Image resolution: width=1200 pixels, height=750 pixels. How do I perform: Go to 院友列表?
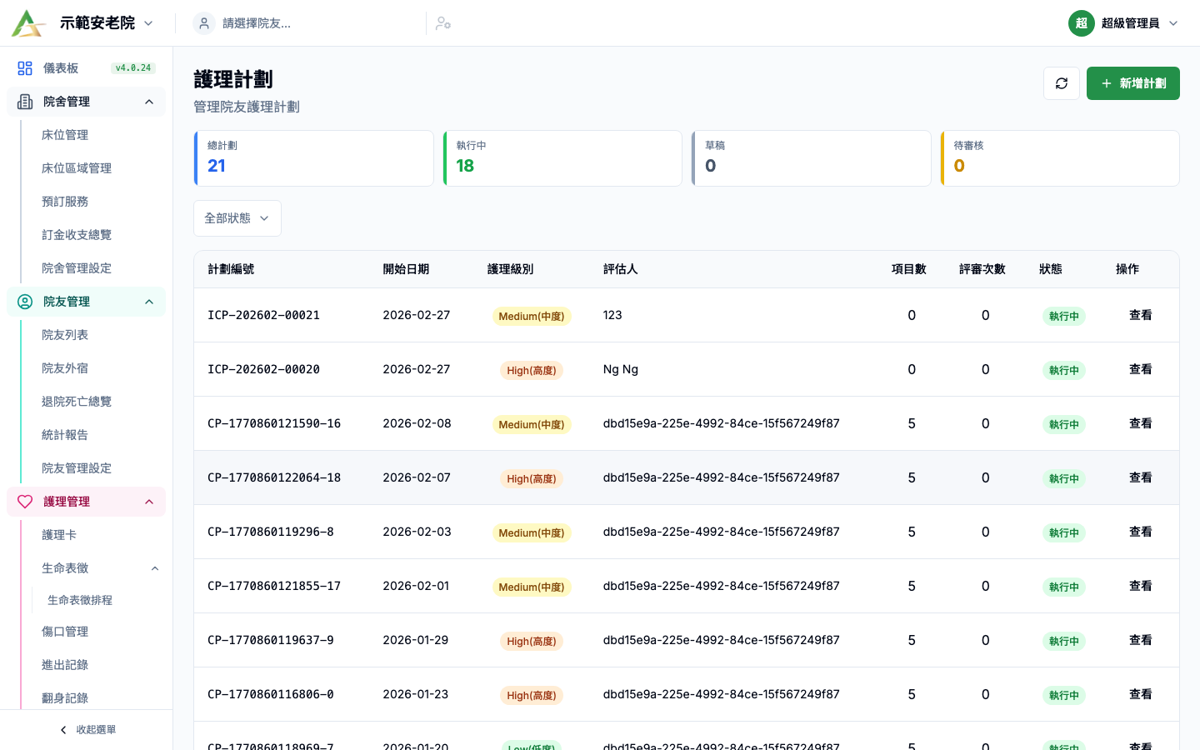(65, 335)
